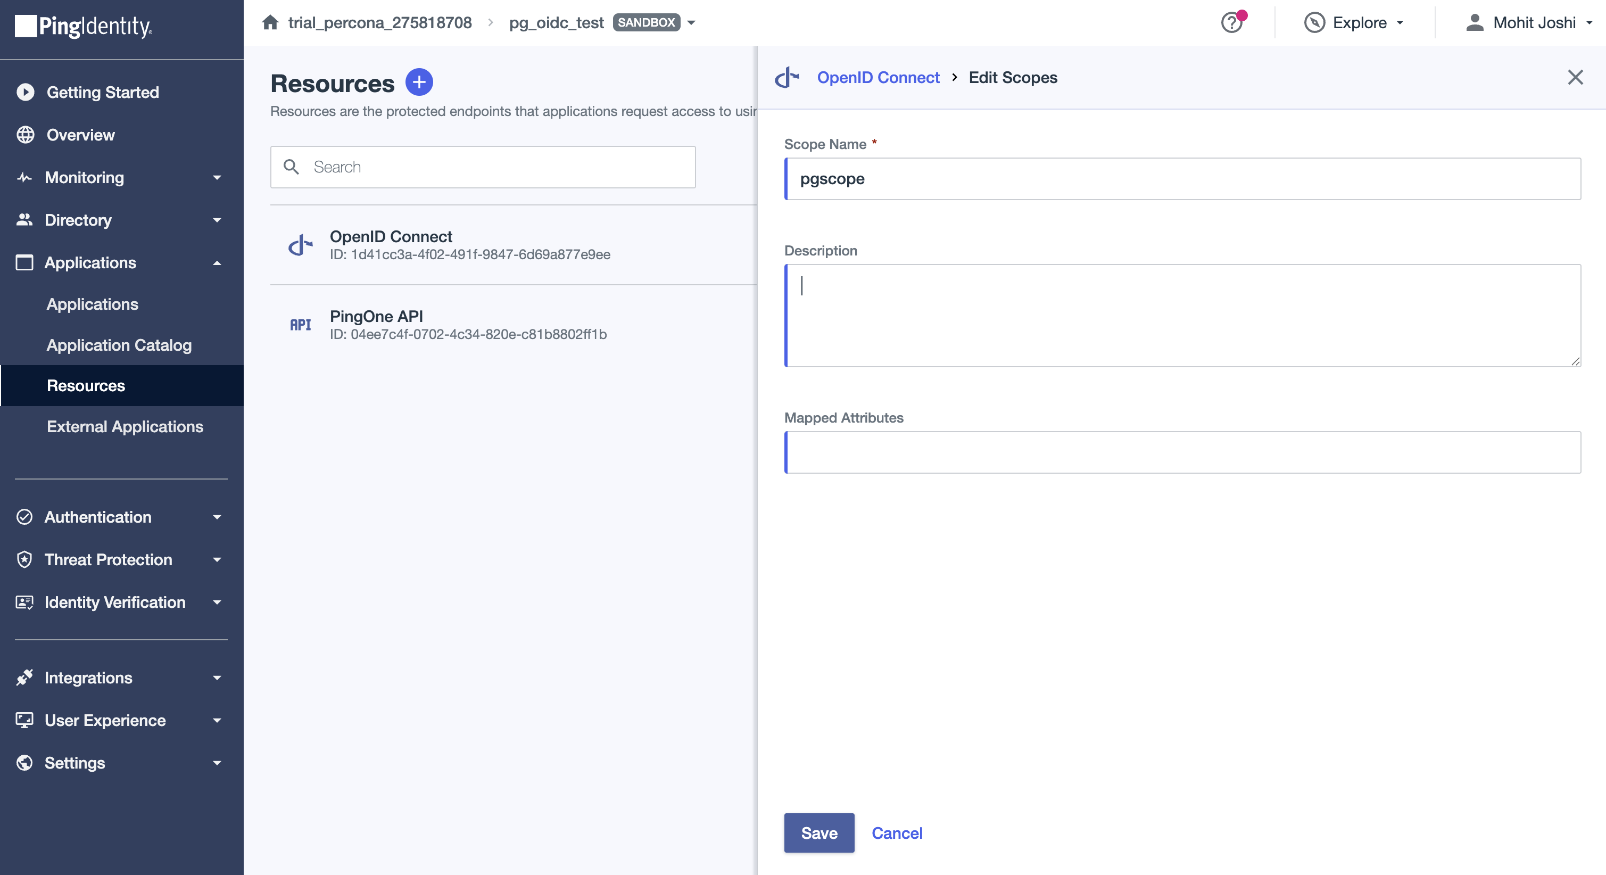This screenshot has width=1606, height=875.
Task: Click the OpenID Connect resource icon
Action: pos(300,245)
